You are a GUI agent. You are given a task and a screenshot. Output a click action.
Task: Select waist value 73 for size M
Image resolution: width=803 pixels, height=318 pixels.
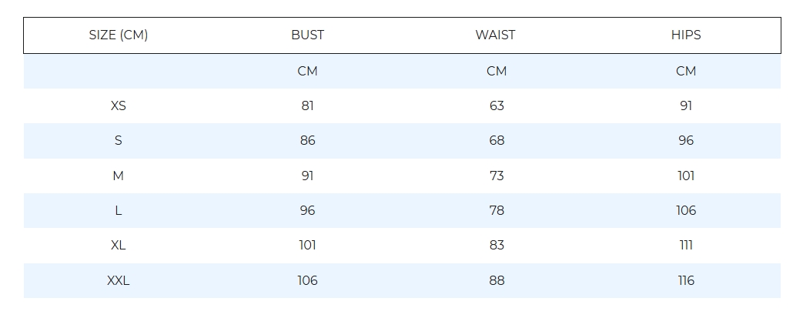[x=497, y=176]
